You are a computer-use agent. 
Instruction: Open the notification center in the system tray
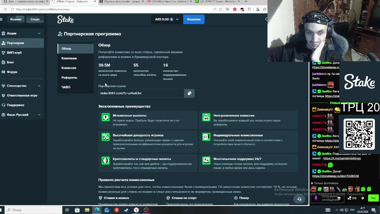(373, 210)
